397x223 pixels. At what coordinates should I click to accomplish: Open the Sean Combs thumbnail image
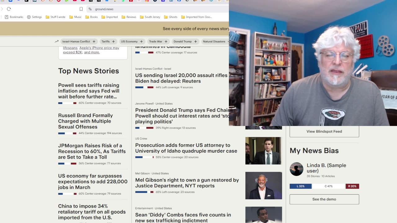pyautogui.click(x=264, y=215)
